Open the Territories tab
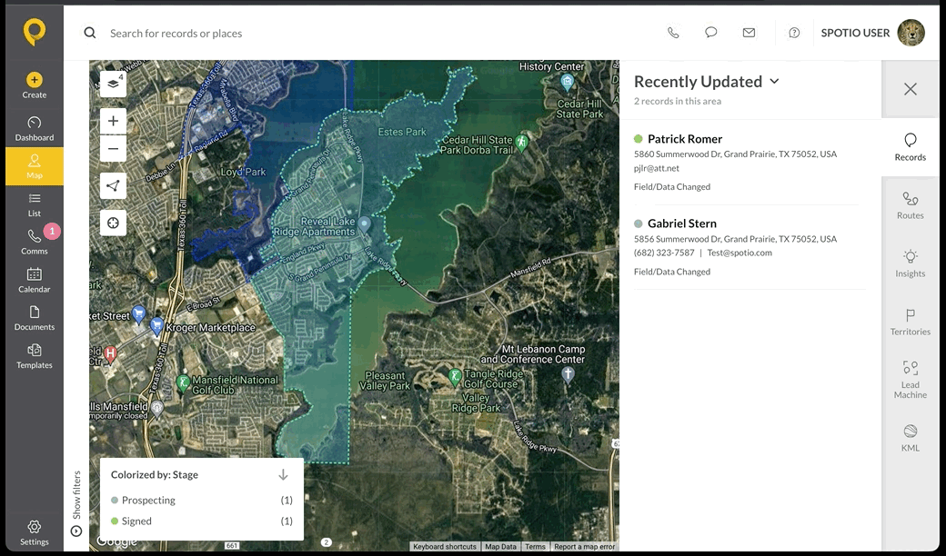Image resolution: width=946 pixels, height=556 pixels. (910, 323)
